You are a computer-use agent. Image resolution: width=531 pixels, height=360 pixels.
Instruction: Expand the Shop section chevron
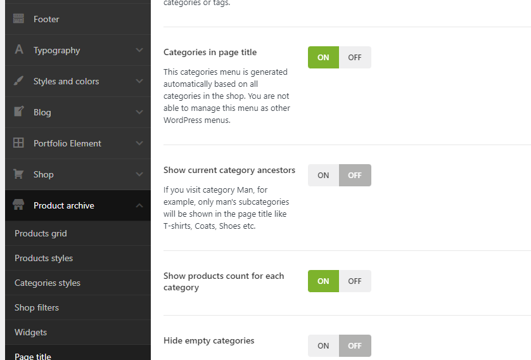coord(139,174)
